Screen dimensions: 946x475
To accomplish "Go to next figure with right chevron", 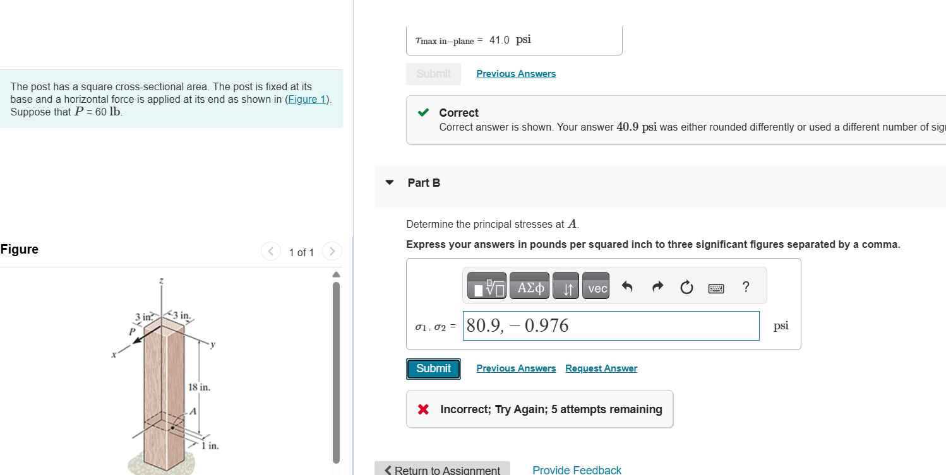I will click(332, 250).
